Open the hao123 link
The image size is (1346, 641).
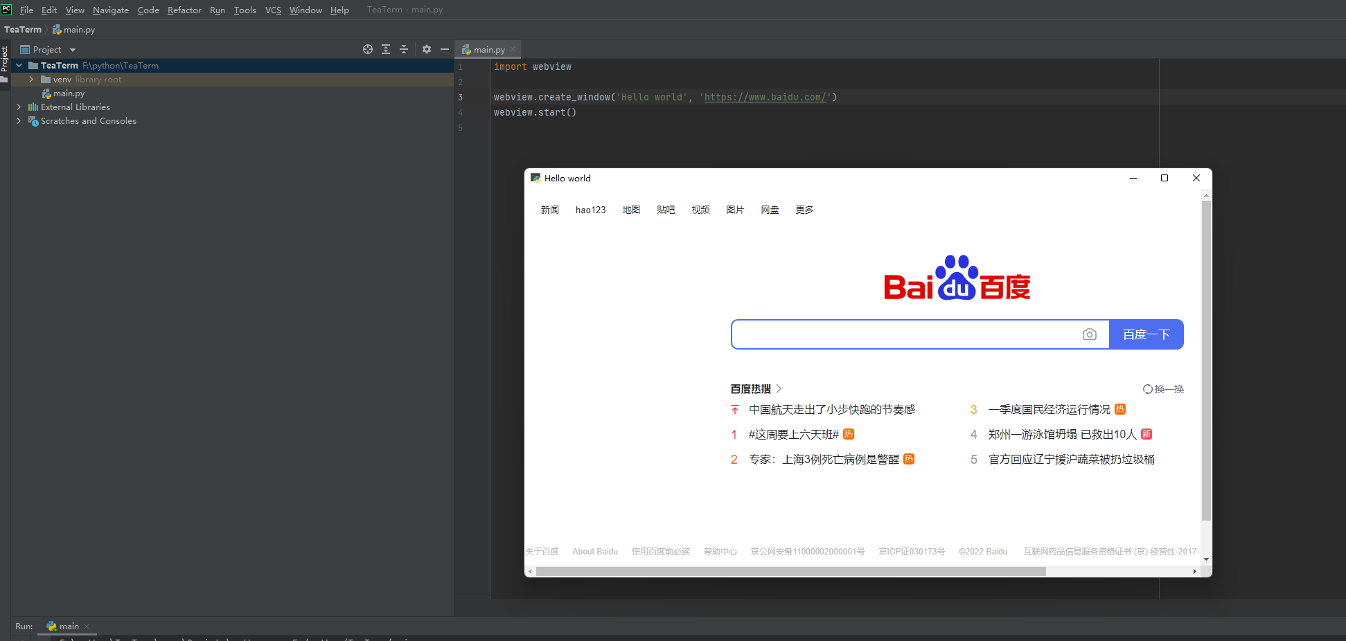590,210
